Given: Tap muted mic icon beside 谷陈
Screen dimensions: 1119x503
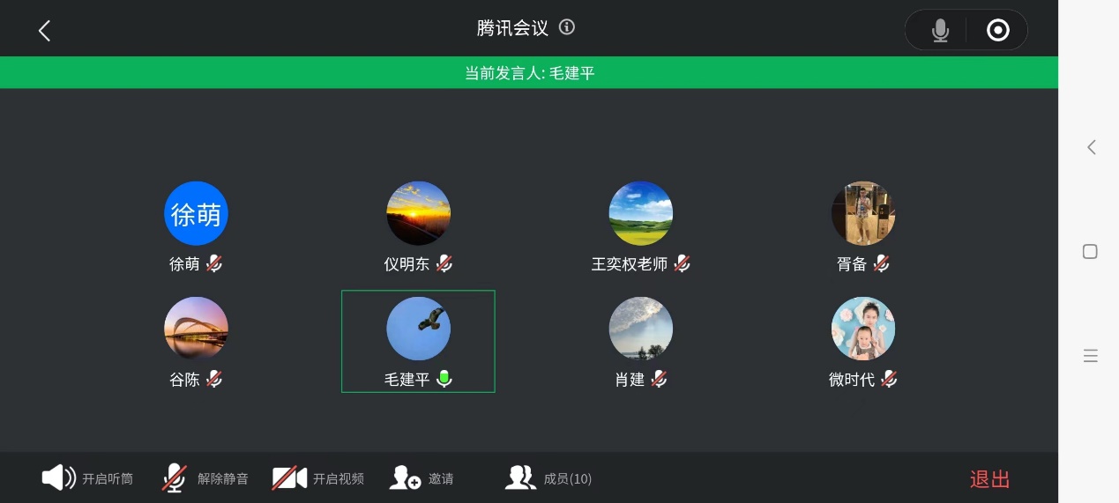Looking at the screenshot, I should 214,379.
